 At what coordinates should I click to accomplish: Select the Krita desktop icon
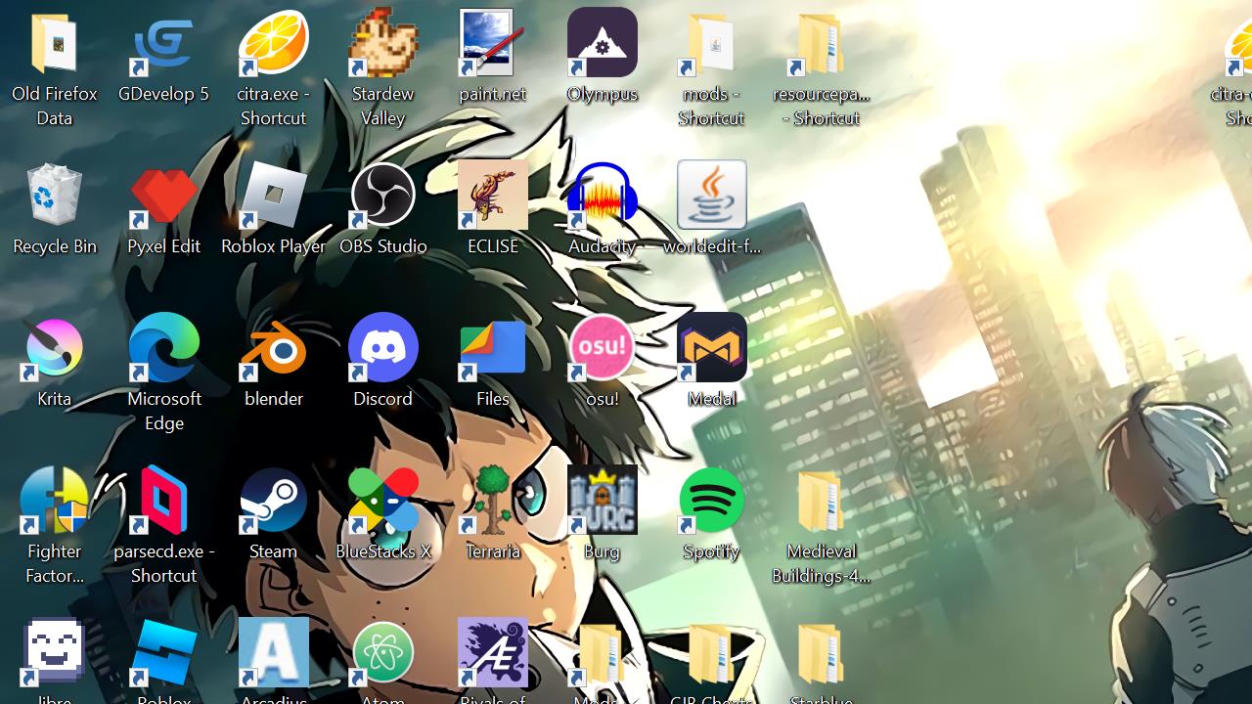coord(55,349)
